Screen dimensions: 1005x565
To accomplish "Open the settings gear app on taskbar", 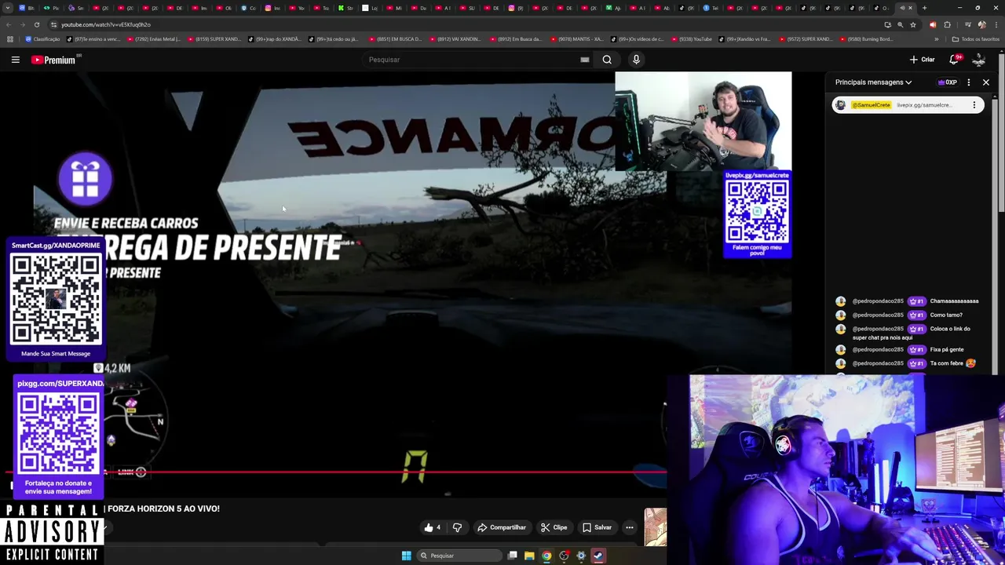I will [581, 556].
